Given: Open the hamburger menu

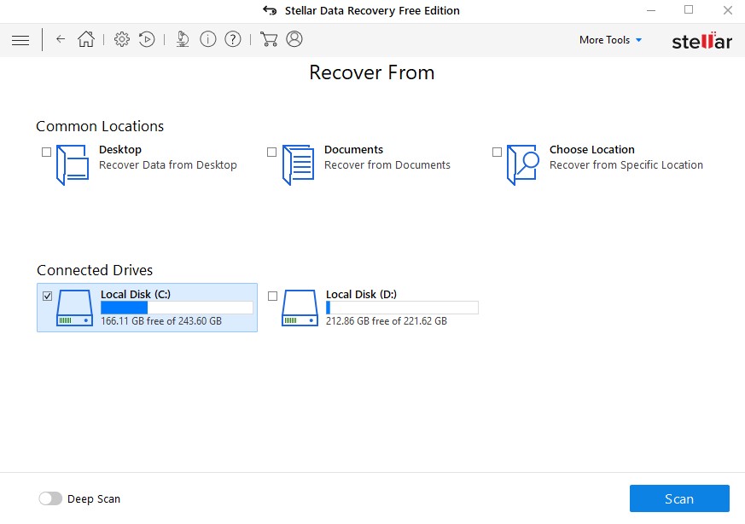Looking at the screenshot, I should 20,40.
